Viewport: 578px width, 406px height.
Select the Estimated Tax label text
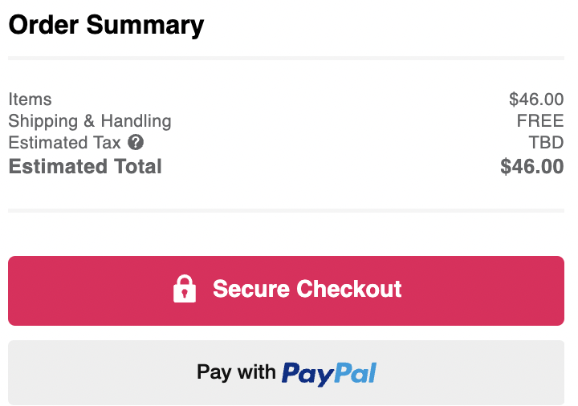(x=64, y=142)
